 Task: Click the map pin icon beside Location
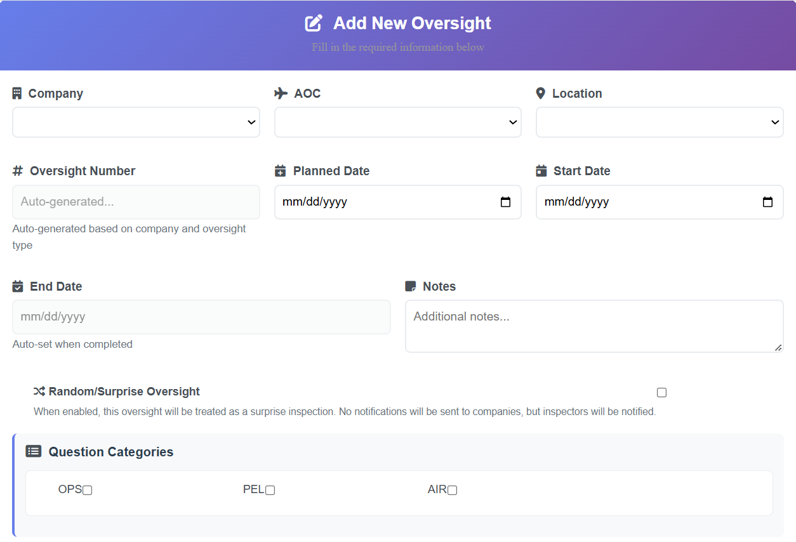coord(541,93)
